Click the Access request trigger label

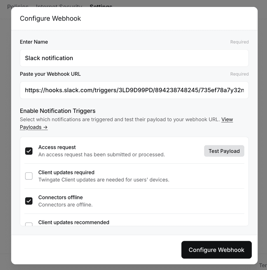tap(57, 147)
